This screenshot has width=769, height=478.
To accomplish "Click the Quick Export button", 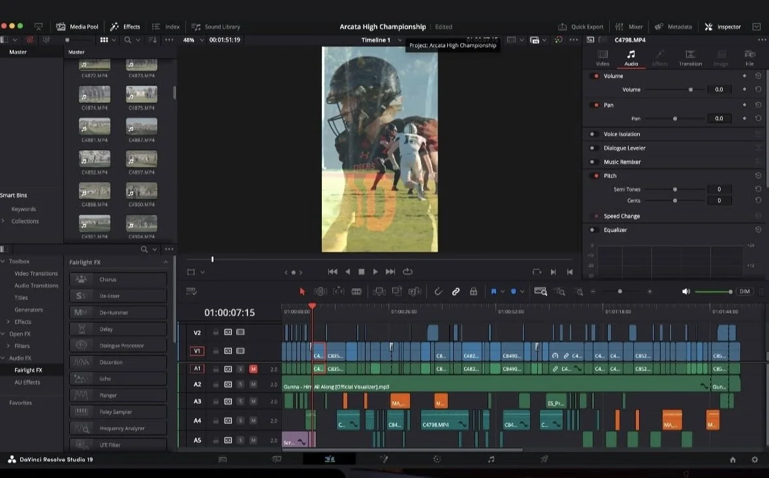I will (581, 27).
